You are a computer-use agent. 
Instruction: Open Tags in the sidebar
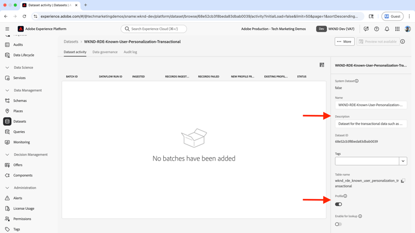pos(17,229)
